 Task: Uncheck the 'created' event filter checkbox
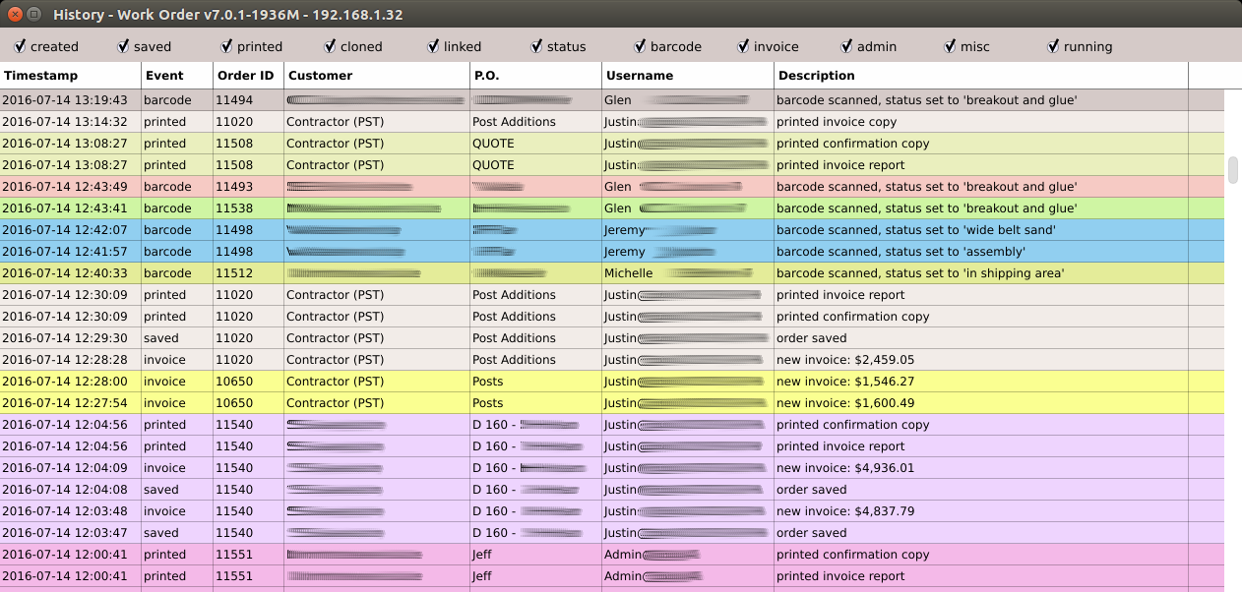point(21,46)
